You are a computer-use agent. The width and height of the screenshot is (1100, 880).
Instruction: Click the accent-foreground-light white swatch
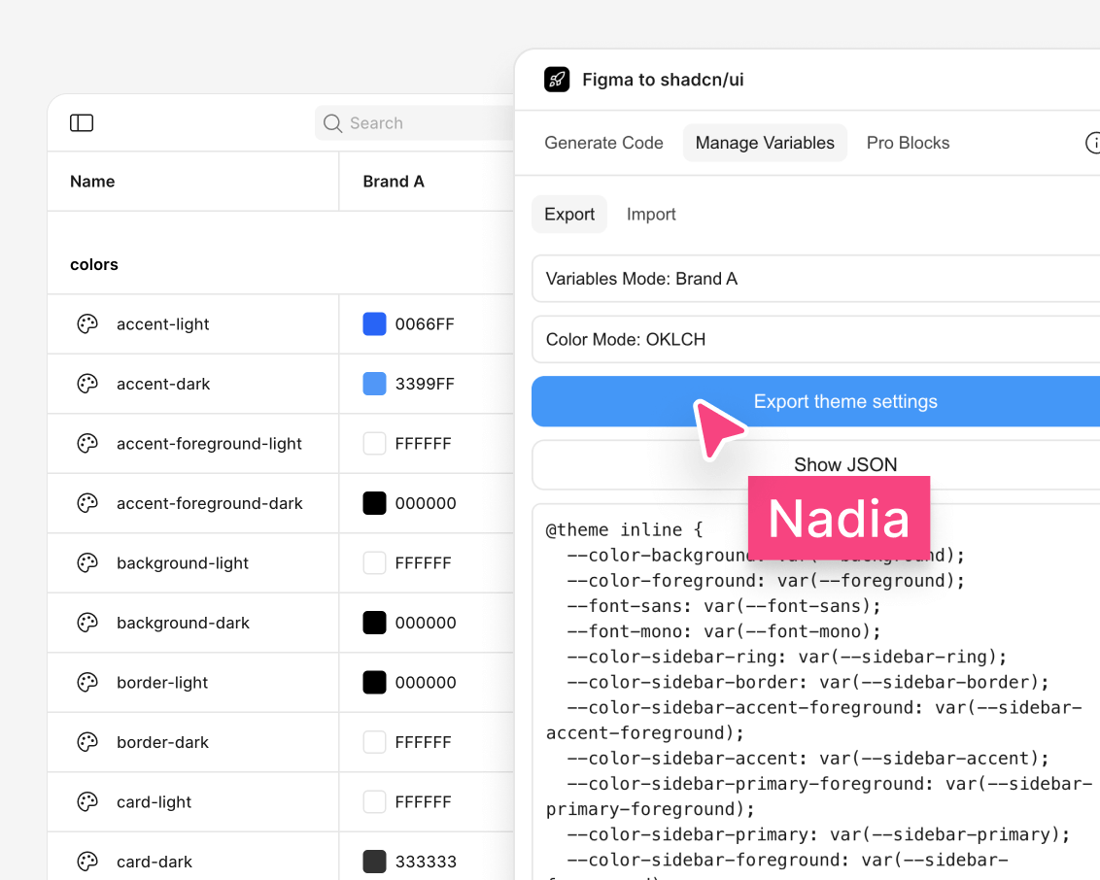(x=375, y=443)
